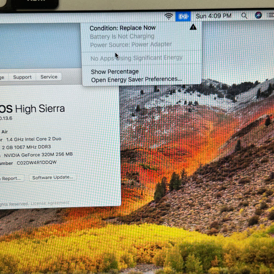
Task: Open the Wi-Fi menu bar icon
Action: coord(169,16)
